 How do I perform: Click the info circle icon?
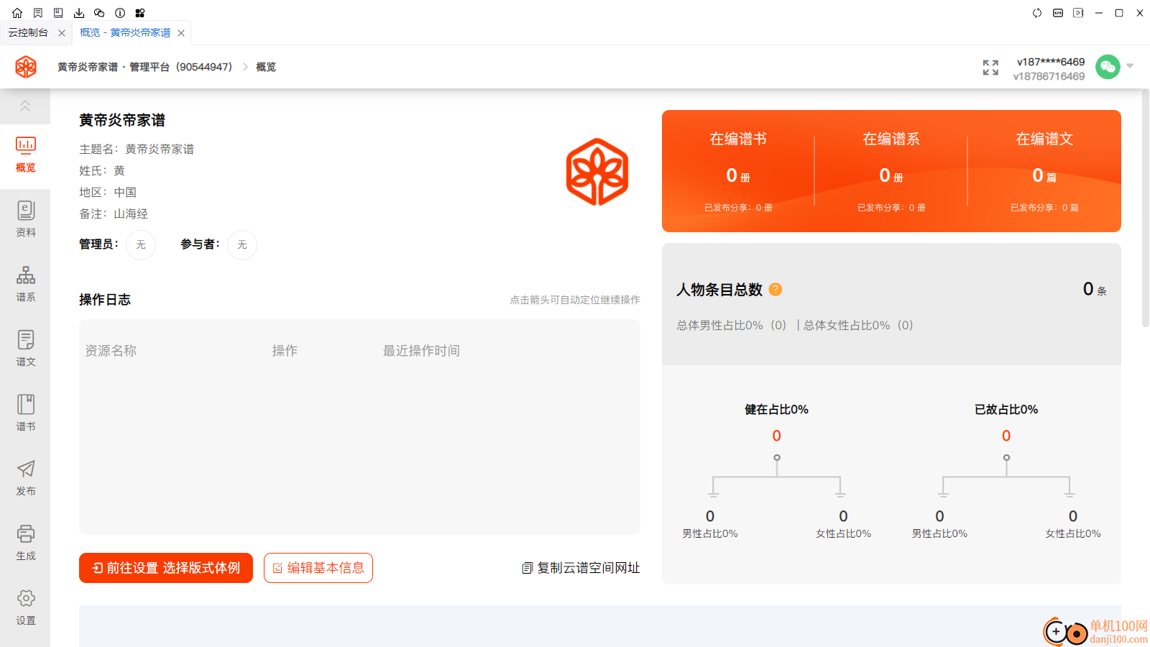[x=120, y=13]
